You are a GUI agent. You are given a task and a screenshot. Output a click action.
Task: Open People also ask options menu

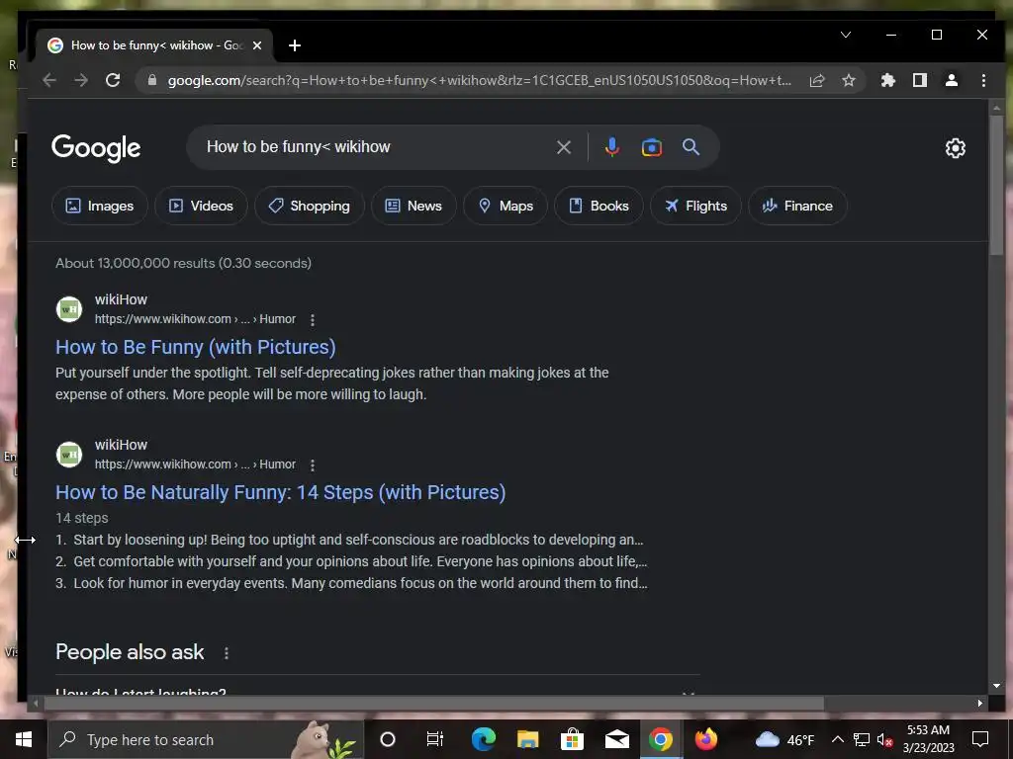(x=227, y=653)
